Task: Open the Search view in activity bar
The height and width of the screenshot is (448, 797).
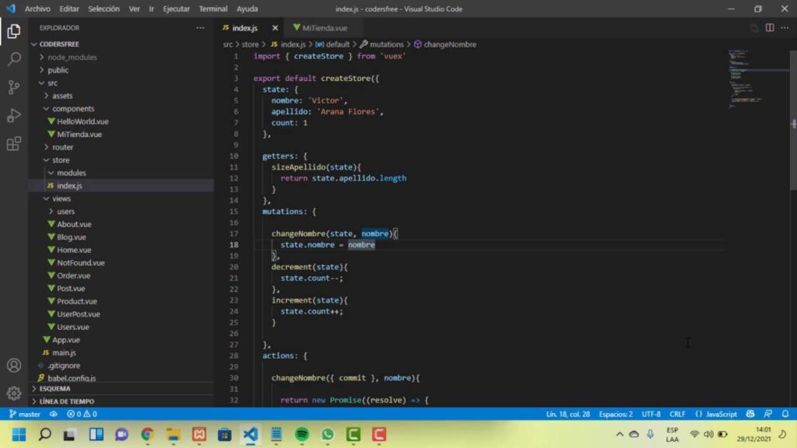Action: coord(14,59)
